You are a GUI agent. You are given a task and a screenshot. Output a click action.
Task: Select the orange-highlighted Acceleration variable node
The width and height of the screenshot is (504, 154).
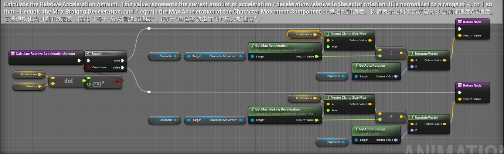[x=303, y=35]
